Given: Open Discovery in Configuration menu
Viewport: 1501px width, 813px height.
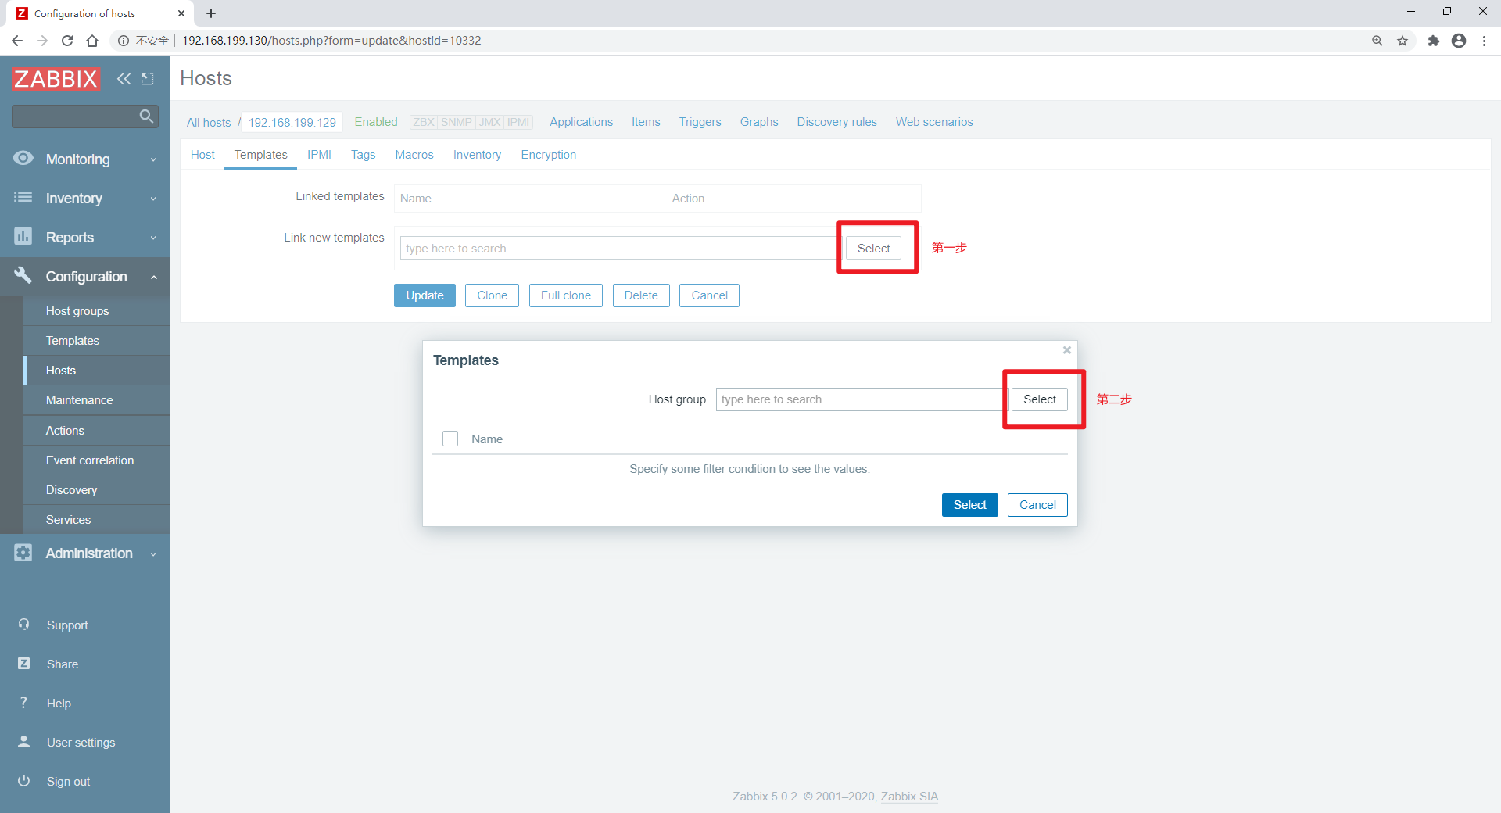Looking at the screenshot, I should point(97,490).
